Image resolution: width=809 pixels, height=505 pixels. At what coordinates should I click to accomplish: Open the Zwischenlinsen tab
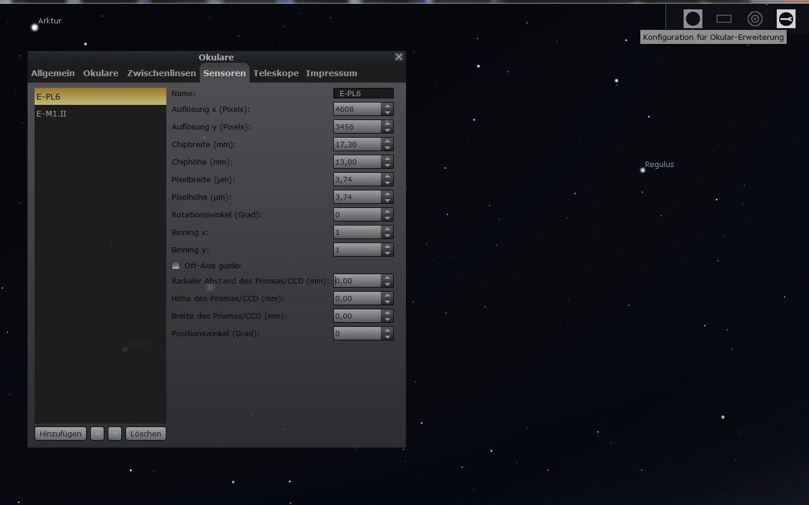tap(161, 73)
